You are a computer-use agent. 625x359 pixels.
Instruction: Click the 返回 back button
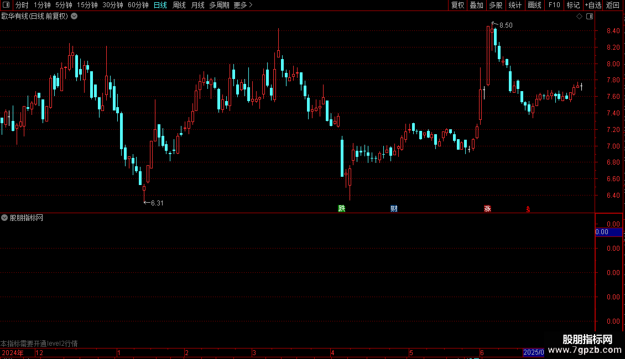(613, 5)
